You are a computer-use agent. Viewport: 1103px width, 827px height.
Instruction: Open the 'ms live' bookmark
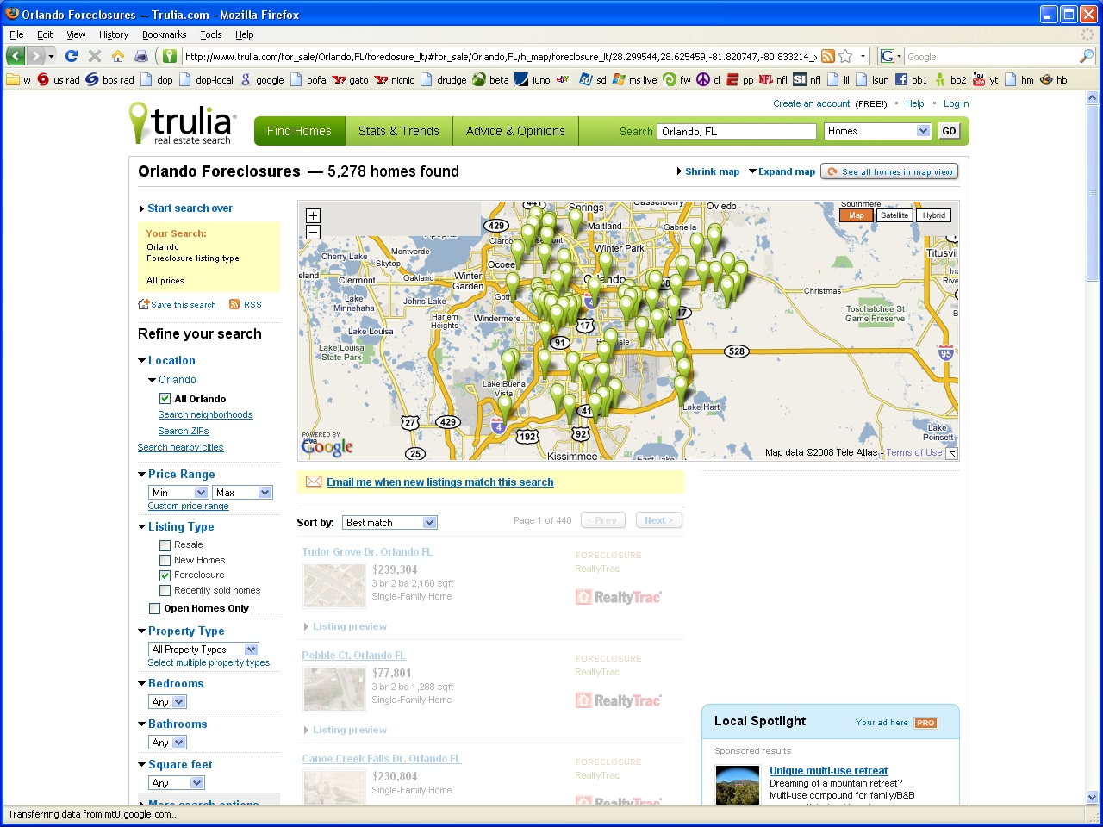pos(634,80)
